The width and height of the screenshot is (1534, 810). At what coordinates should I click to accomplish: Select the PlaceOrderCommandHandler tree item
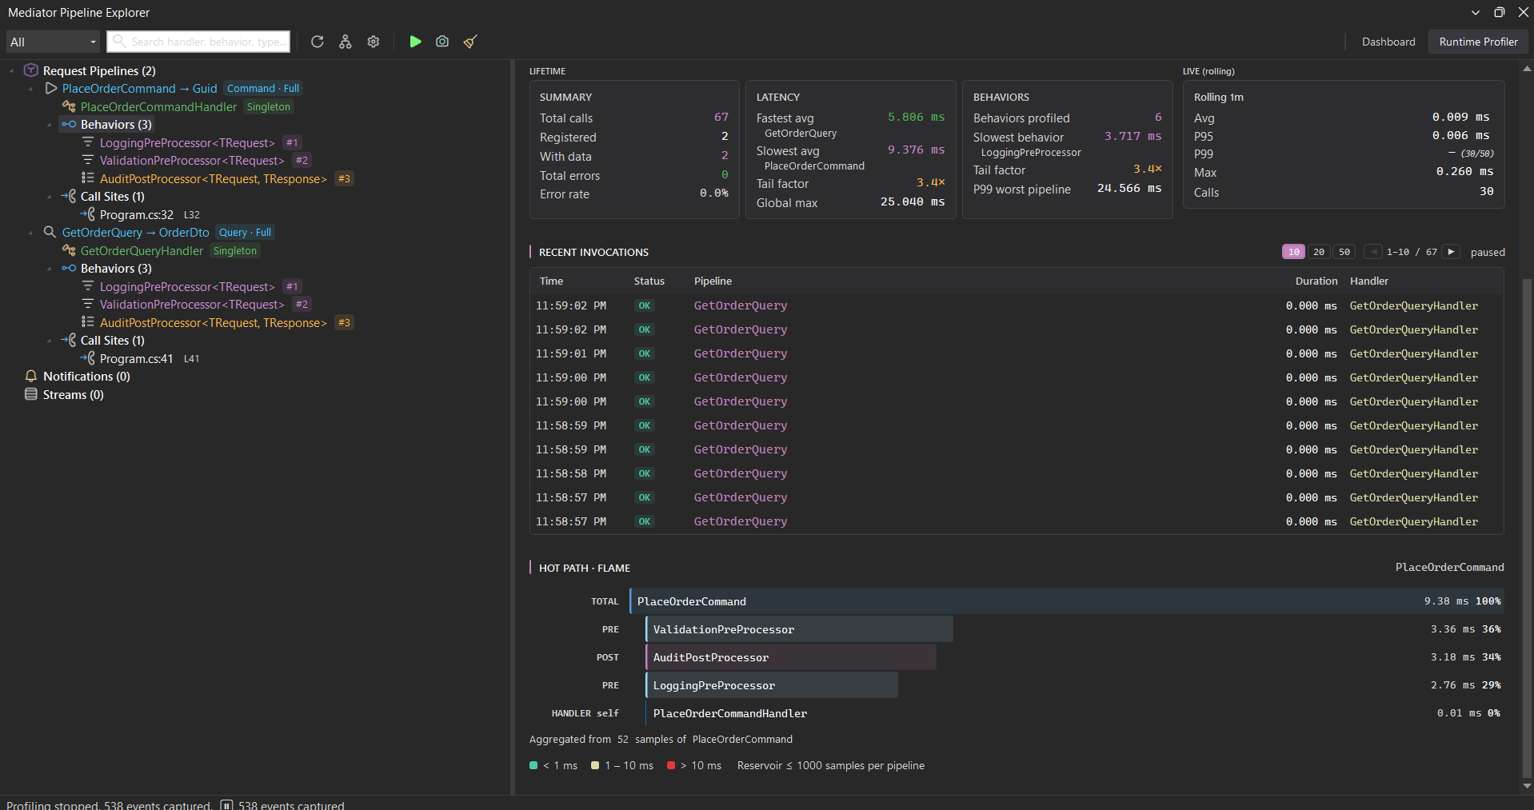point(158,107)
